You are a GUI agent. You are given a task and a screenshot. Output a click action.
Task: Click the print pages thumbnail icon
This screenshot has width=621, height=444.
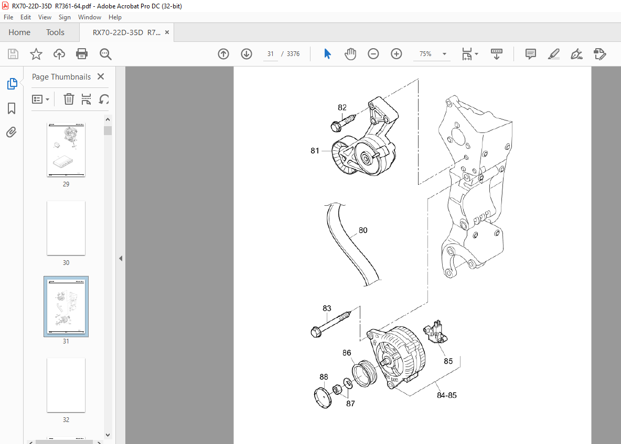coord(86,99)
